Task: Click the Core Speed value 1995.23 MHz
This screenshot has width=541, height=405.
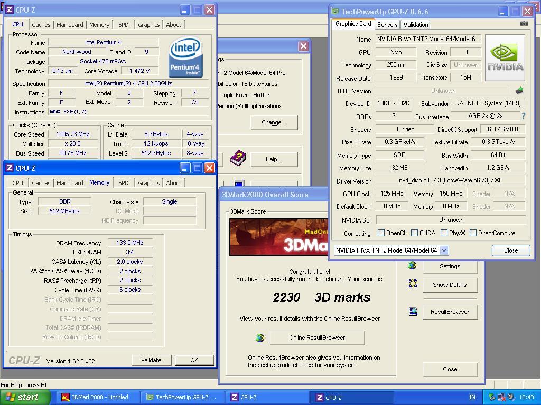Action: click(x=72, y=134)
